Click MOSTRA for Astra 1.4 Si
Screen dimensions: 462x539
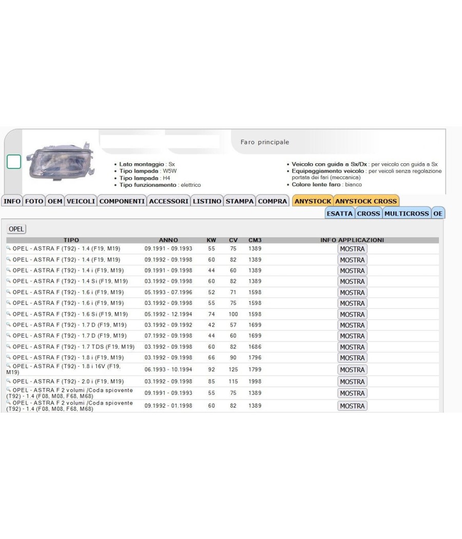pyautogui.click(x=352, y=281)
